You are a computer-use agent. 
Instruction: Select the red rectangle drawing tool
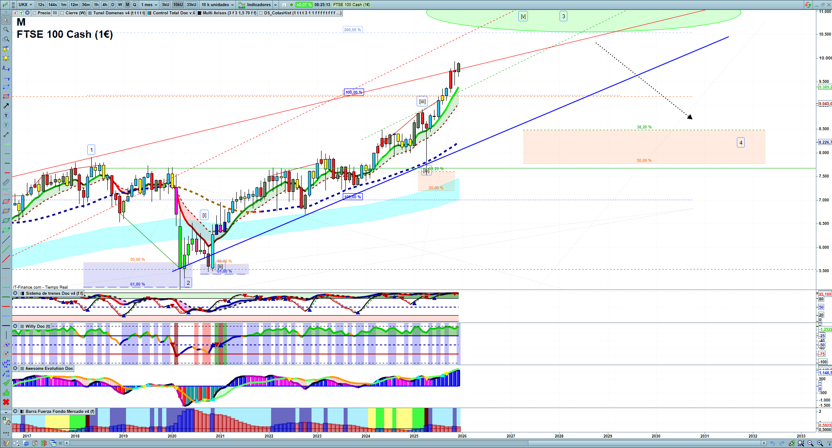[x=6, y=96]
